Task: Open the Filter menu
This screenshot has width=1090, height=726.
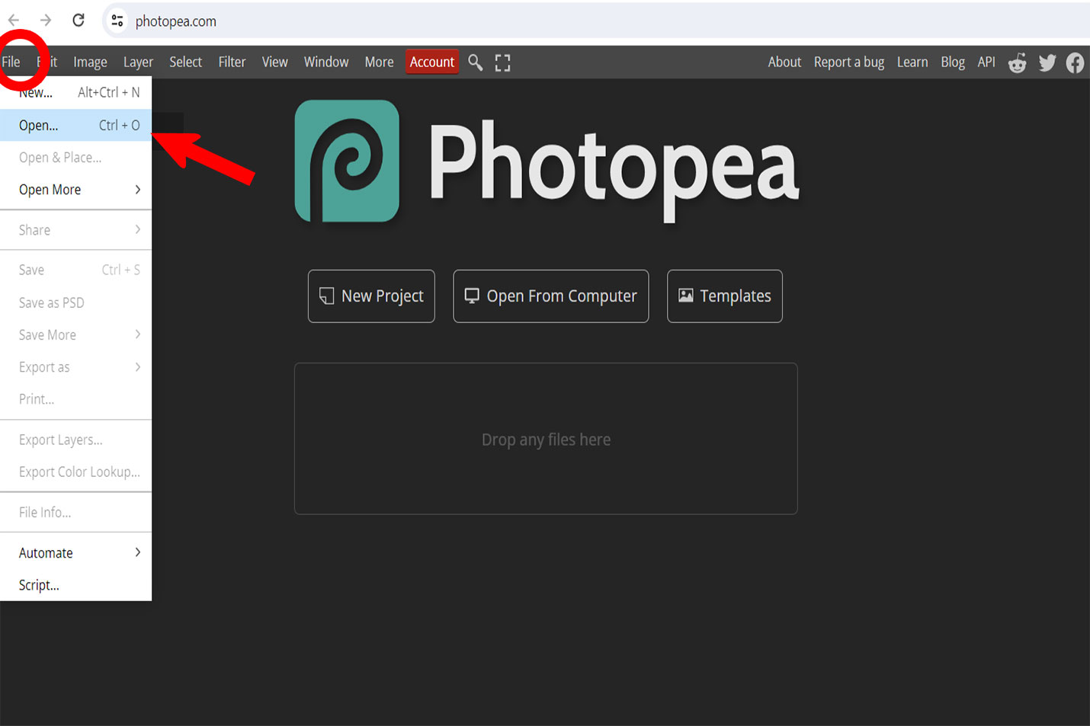Action: (x=232, y=62)
